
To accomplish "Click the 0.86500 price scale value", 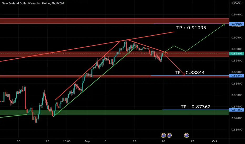I will [237, 130].
